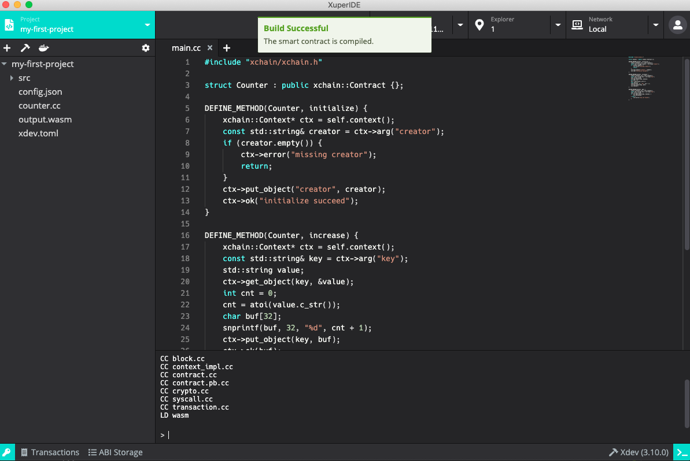Click the key manager icon in status bar
This screenshot has height=461, width=690.
pos(7,452)
